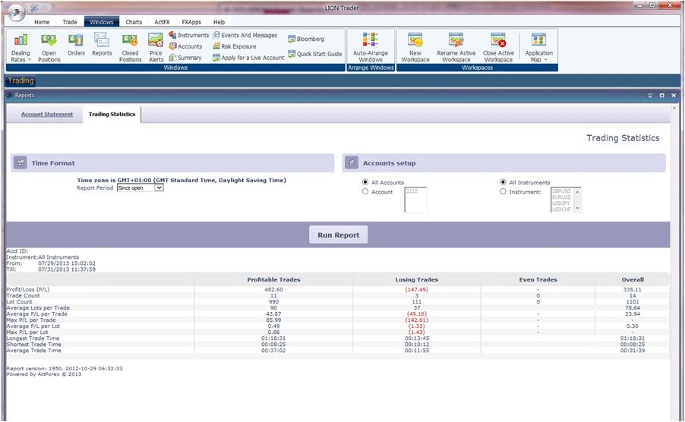
Task: Switch to the Account Statement tab
Action: coord(47,115)
